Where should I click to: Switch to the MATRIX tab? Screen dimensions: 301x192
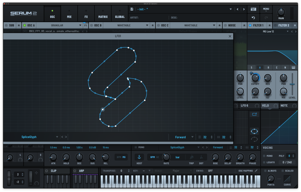pos(103,14)
